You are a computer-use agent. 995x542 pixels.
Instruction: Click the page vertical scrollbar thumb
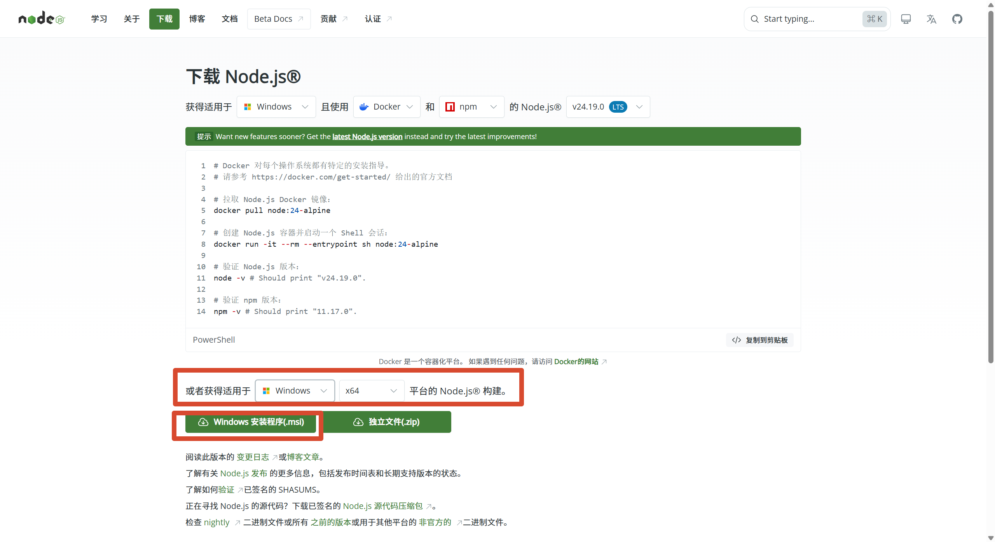(991, 186)
